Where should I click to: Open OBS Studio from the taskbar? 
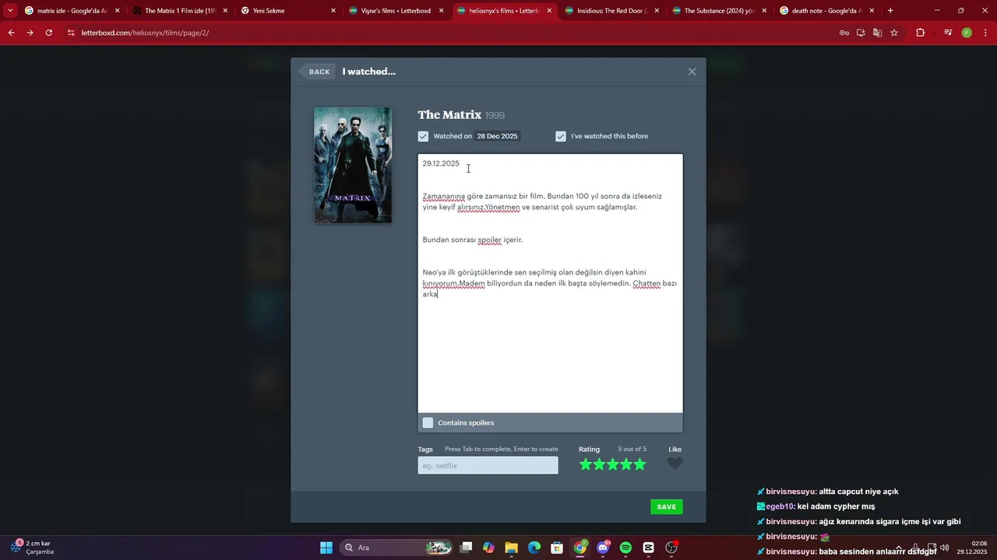pos(671,548)
